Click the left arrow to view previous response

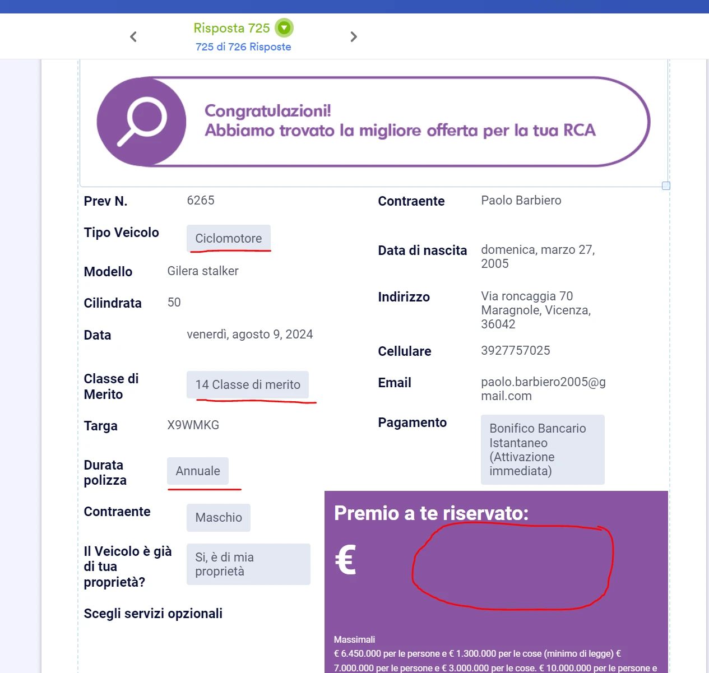coord(133,36)
